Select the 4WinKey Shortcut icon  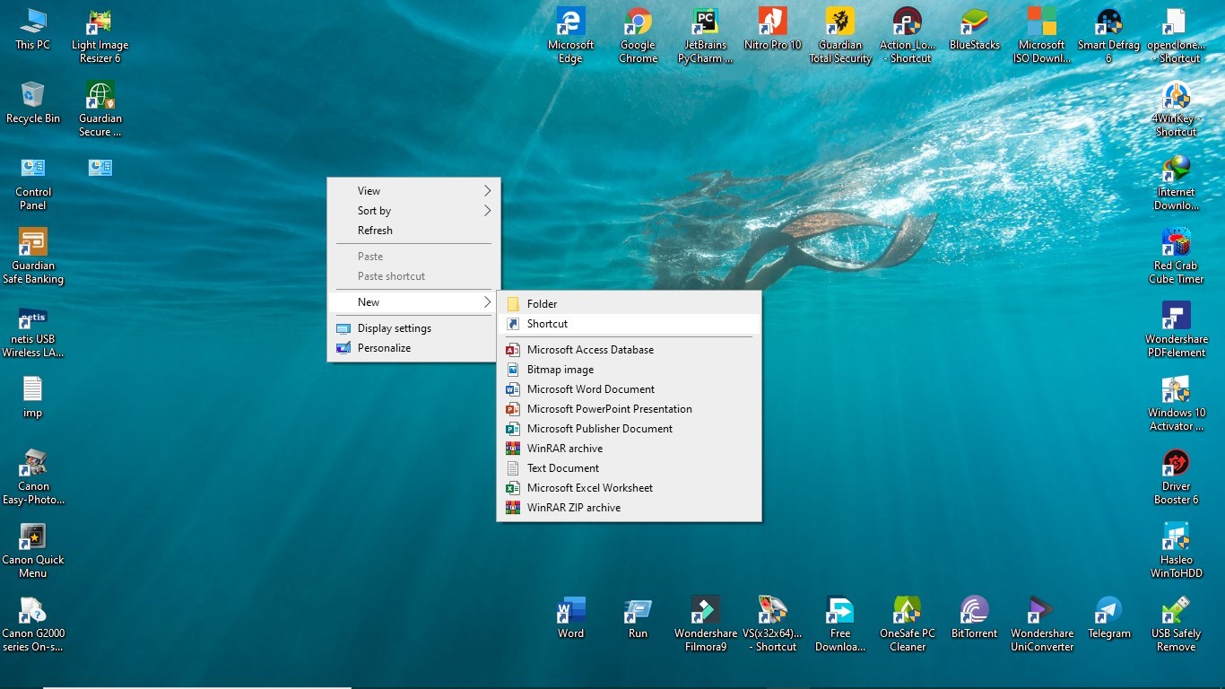pyautogui.click(x=1176, y=109)
